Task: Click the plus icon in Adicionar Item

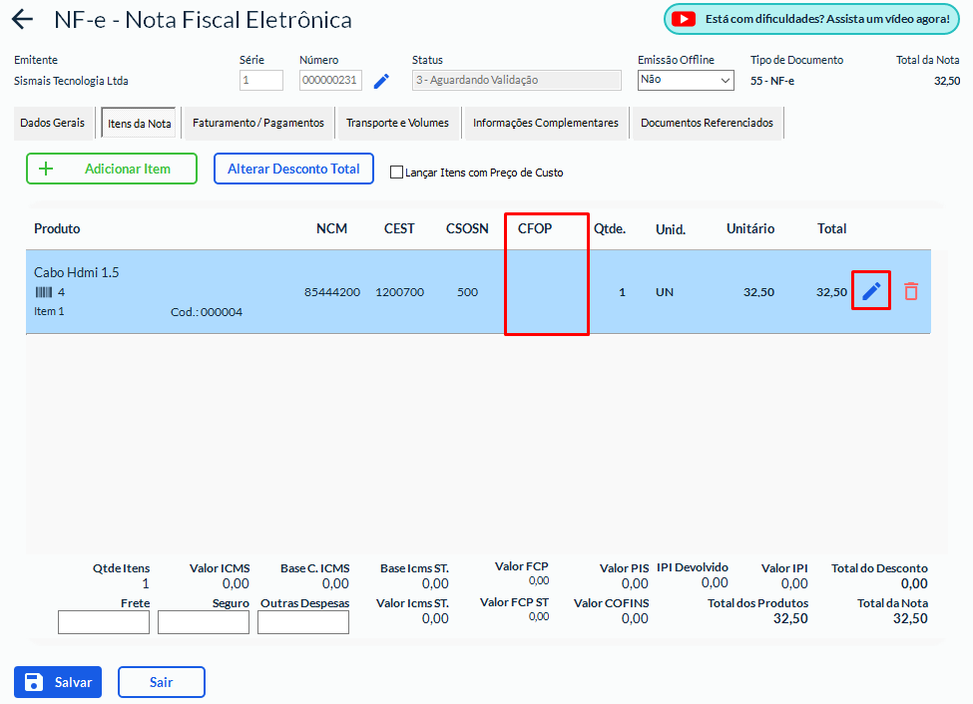Action: click(45, 169)
